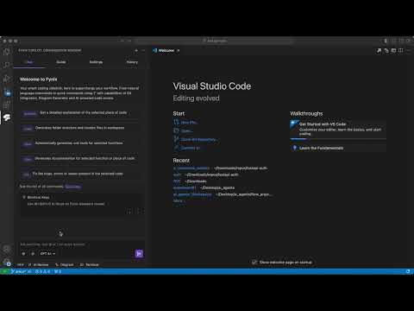This screenshot has height=311, width=414.
Task: Open the Search view in activity bar
Action: click(x=7, y=65)
